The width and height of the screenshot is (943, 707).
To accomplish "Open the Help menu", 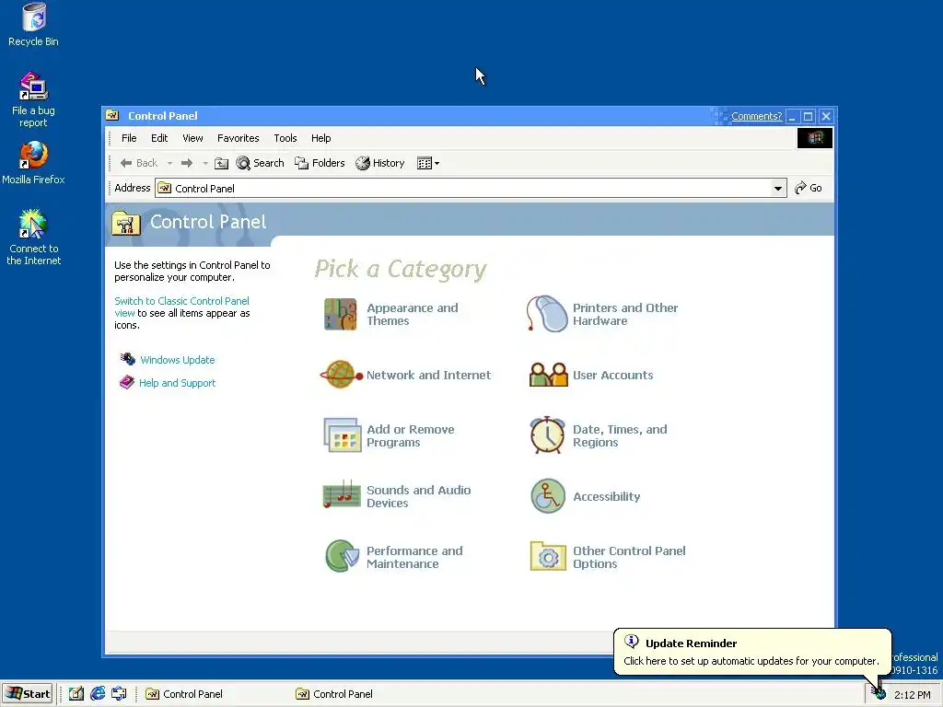I will [x=320, y=138].
